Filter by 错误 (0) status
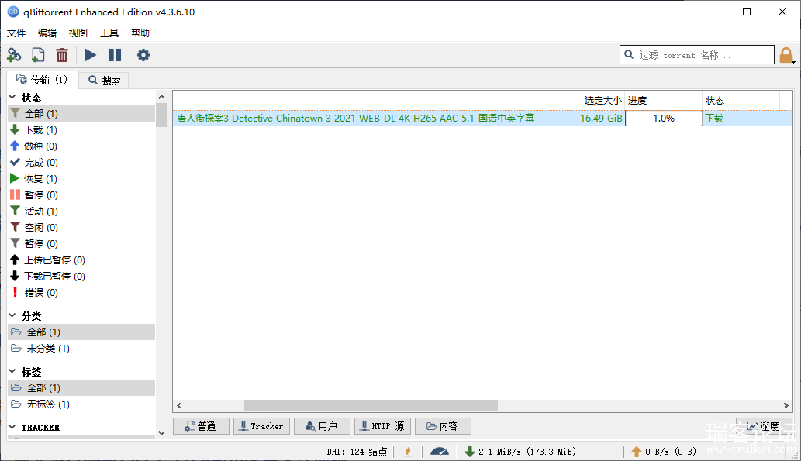Screen dimensions: 801x461 (x=81, y=293)
